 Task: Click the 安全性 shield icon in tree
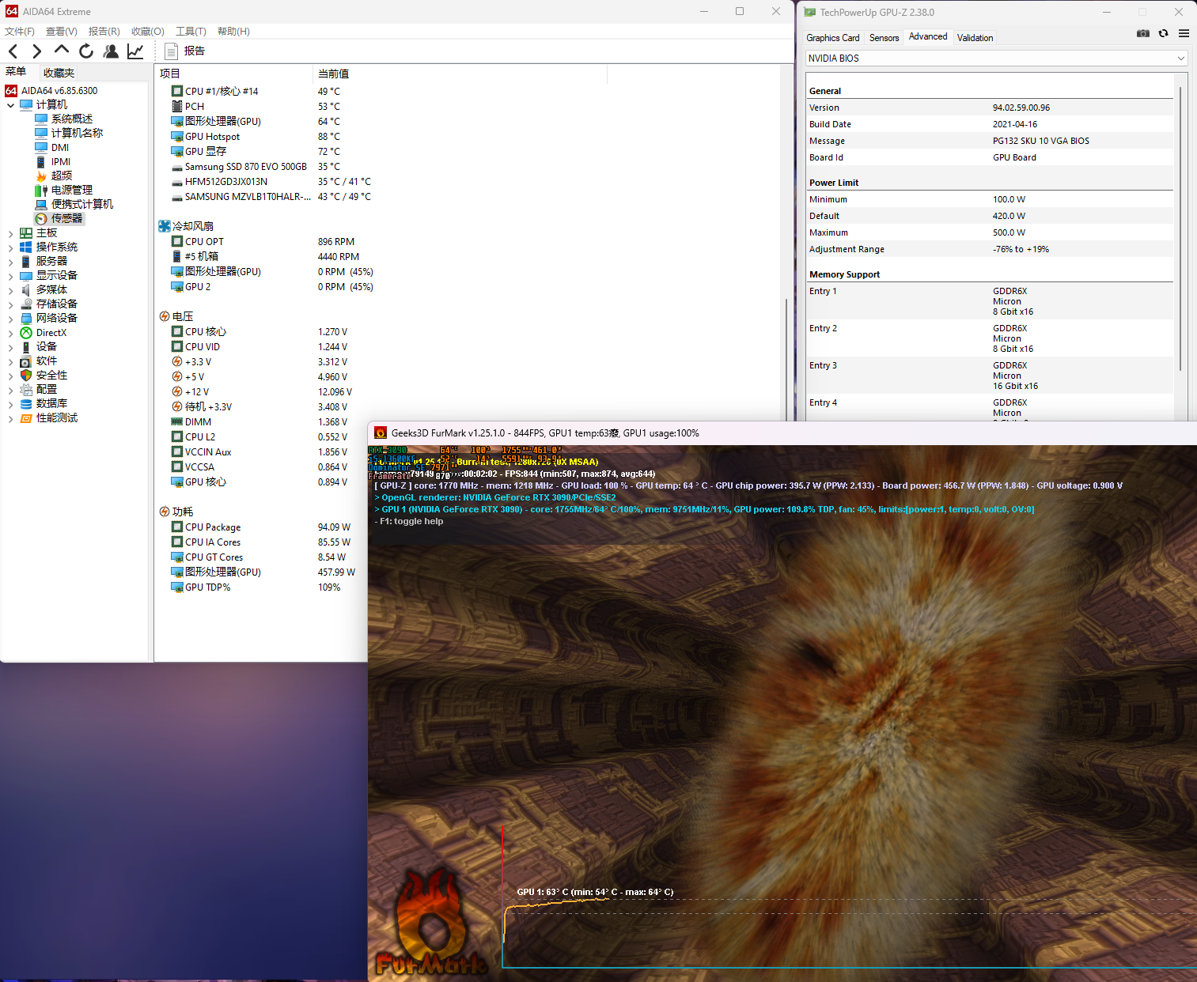coord(26,376)
